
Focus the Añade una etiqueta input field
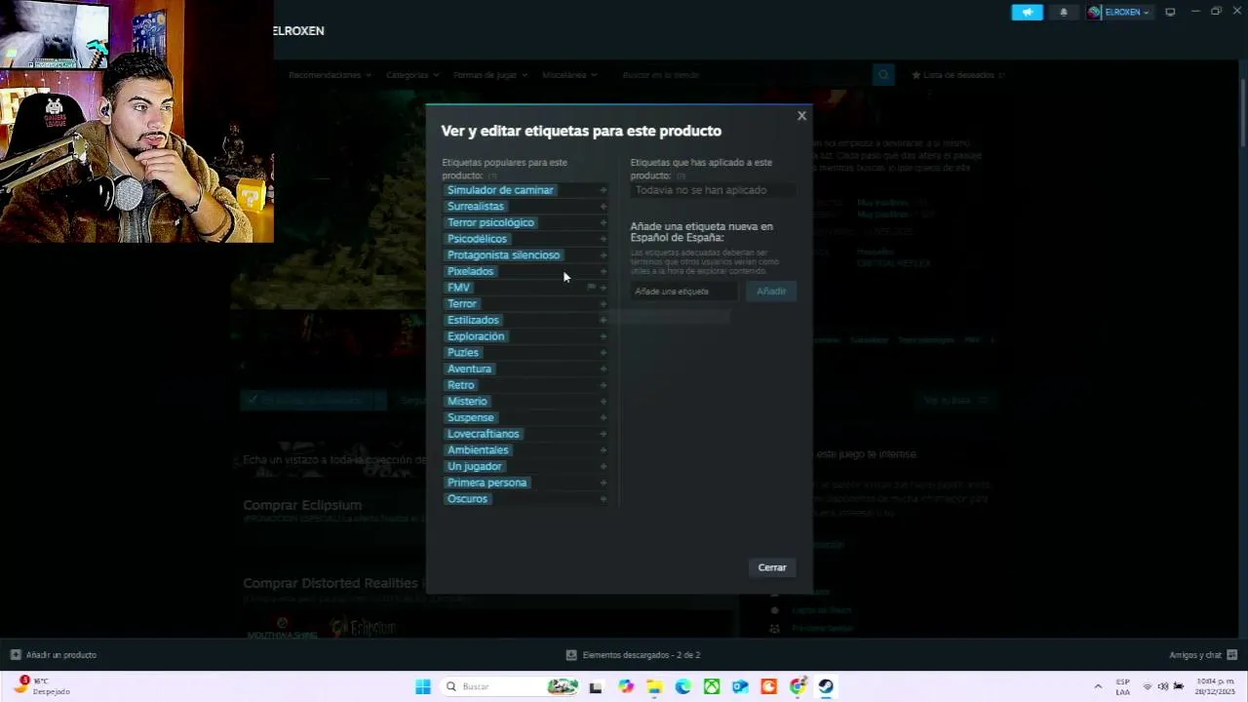tap(684, 292)
